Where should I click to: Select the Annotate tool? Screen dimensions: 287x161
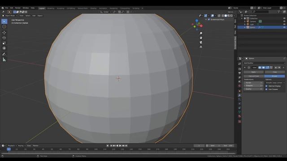click(4, 54)
